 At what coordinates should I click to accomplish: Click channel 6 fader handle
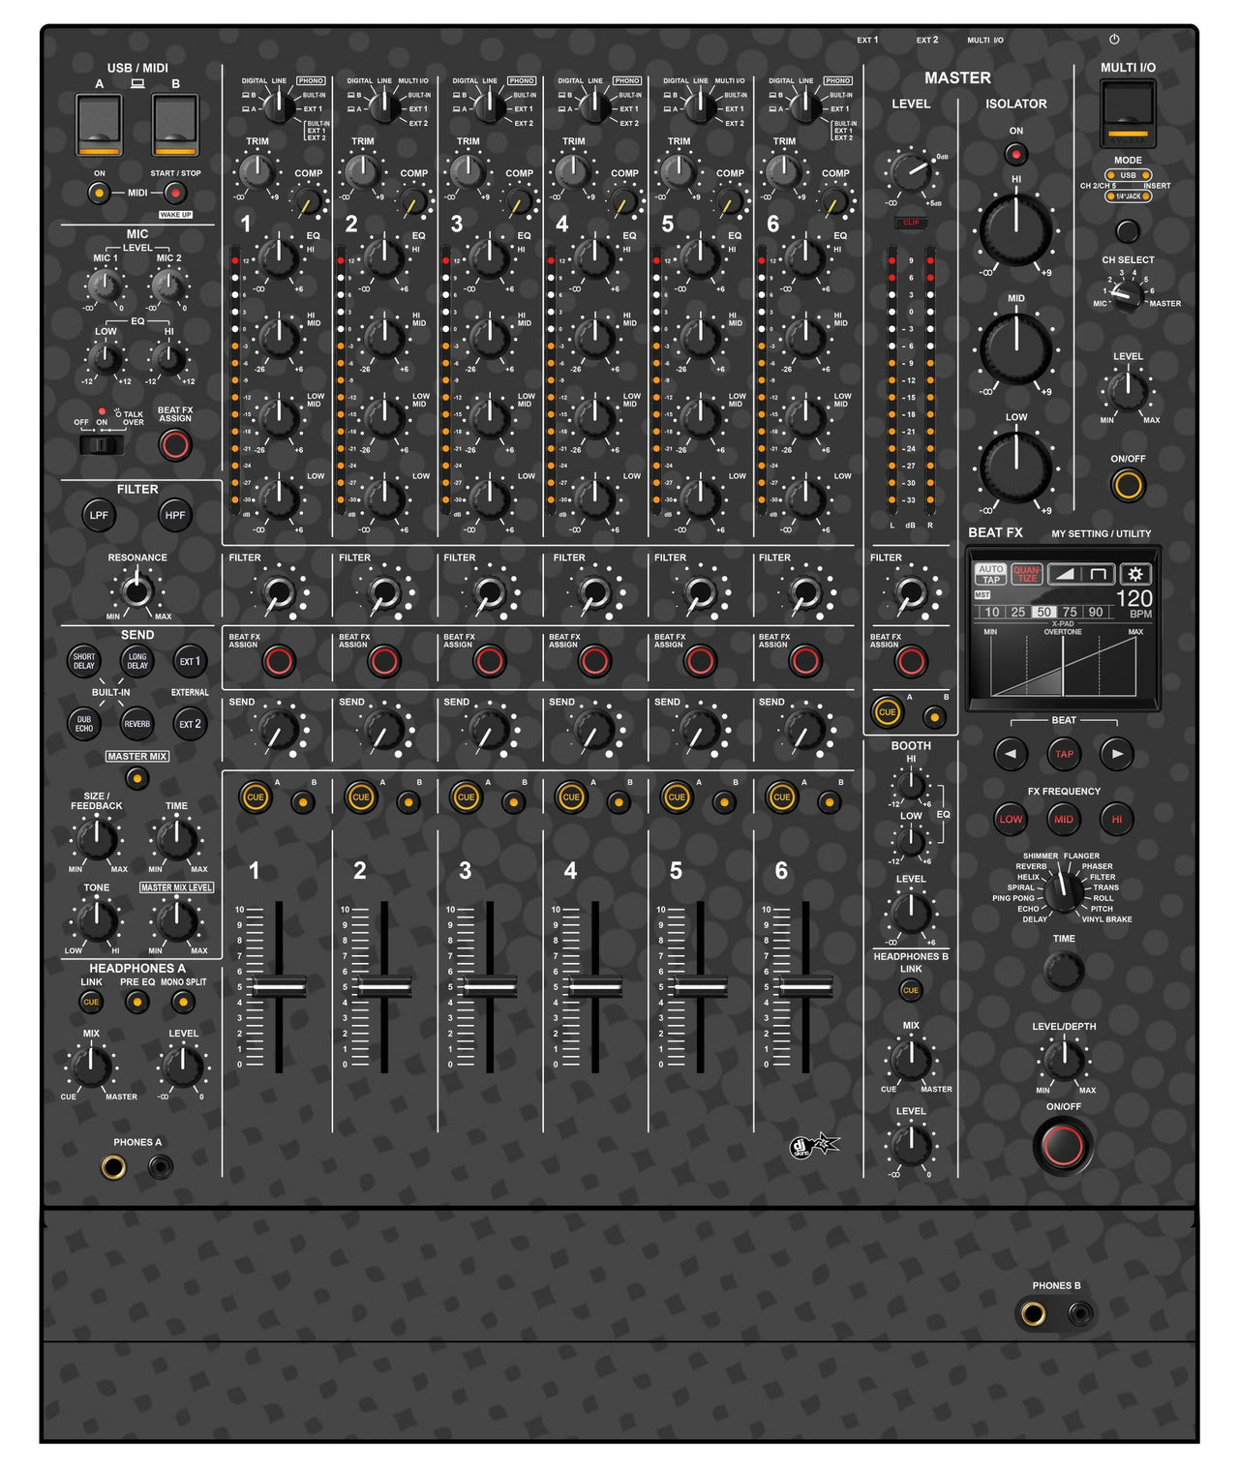pyautogui.click(x=805, y=986)
